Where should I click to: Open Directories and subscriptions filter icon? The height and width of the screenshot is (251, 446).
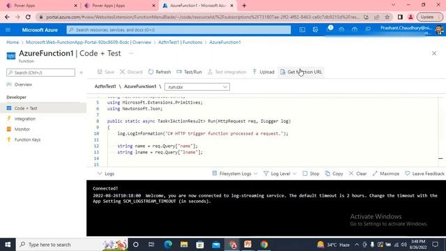[316, 29]
